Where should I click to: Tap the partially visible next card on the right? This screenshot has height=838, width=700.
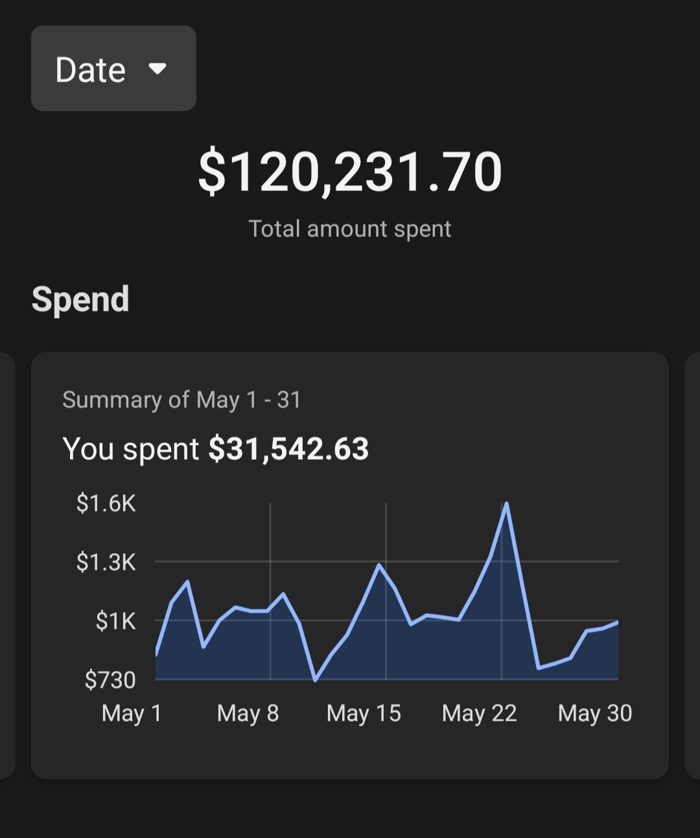click(x=692, y=565)
